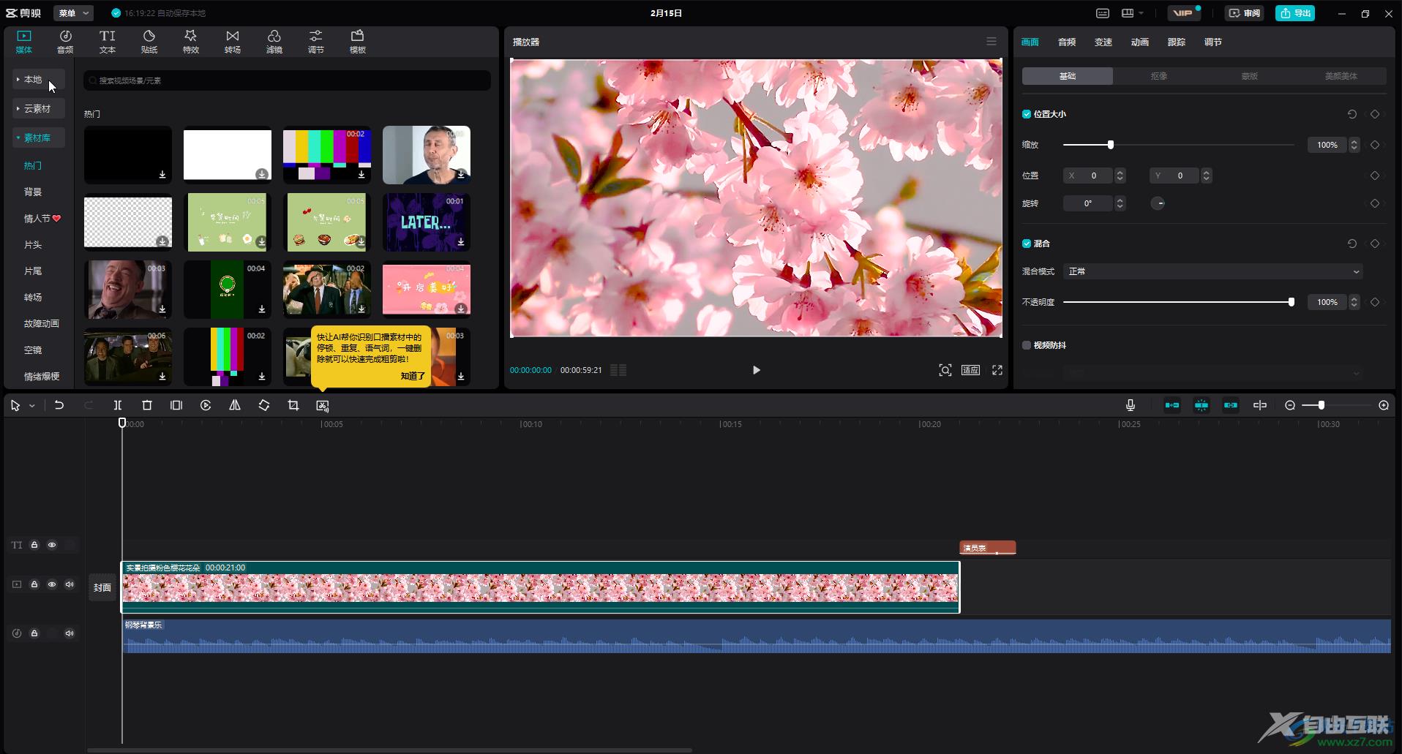Open the 混合模式 dropdown showing 正常
Viewport: 1402px width, 754px height.
pos(1212,271)
